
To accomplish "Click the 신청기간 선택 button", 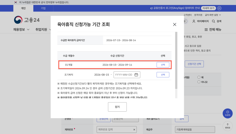I will (194, 64).
